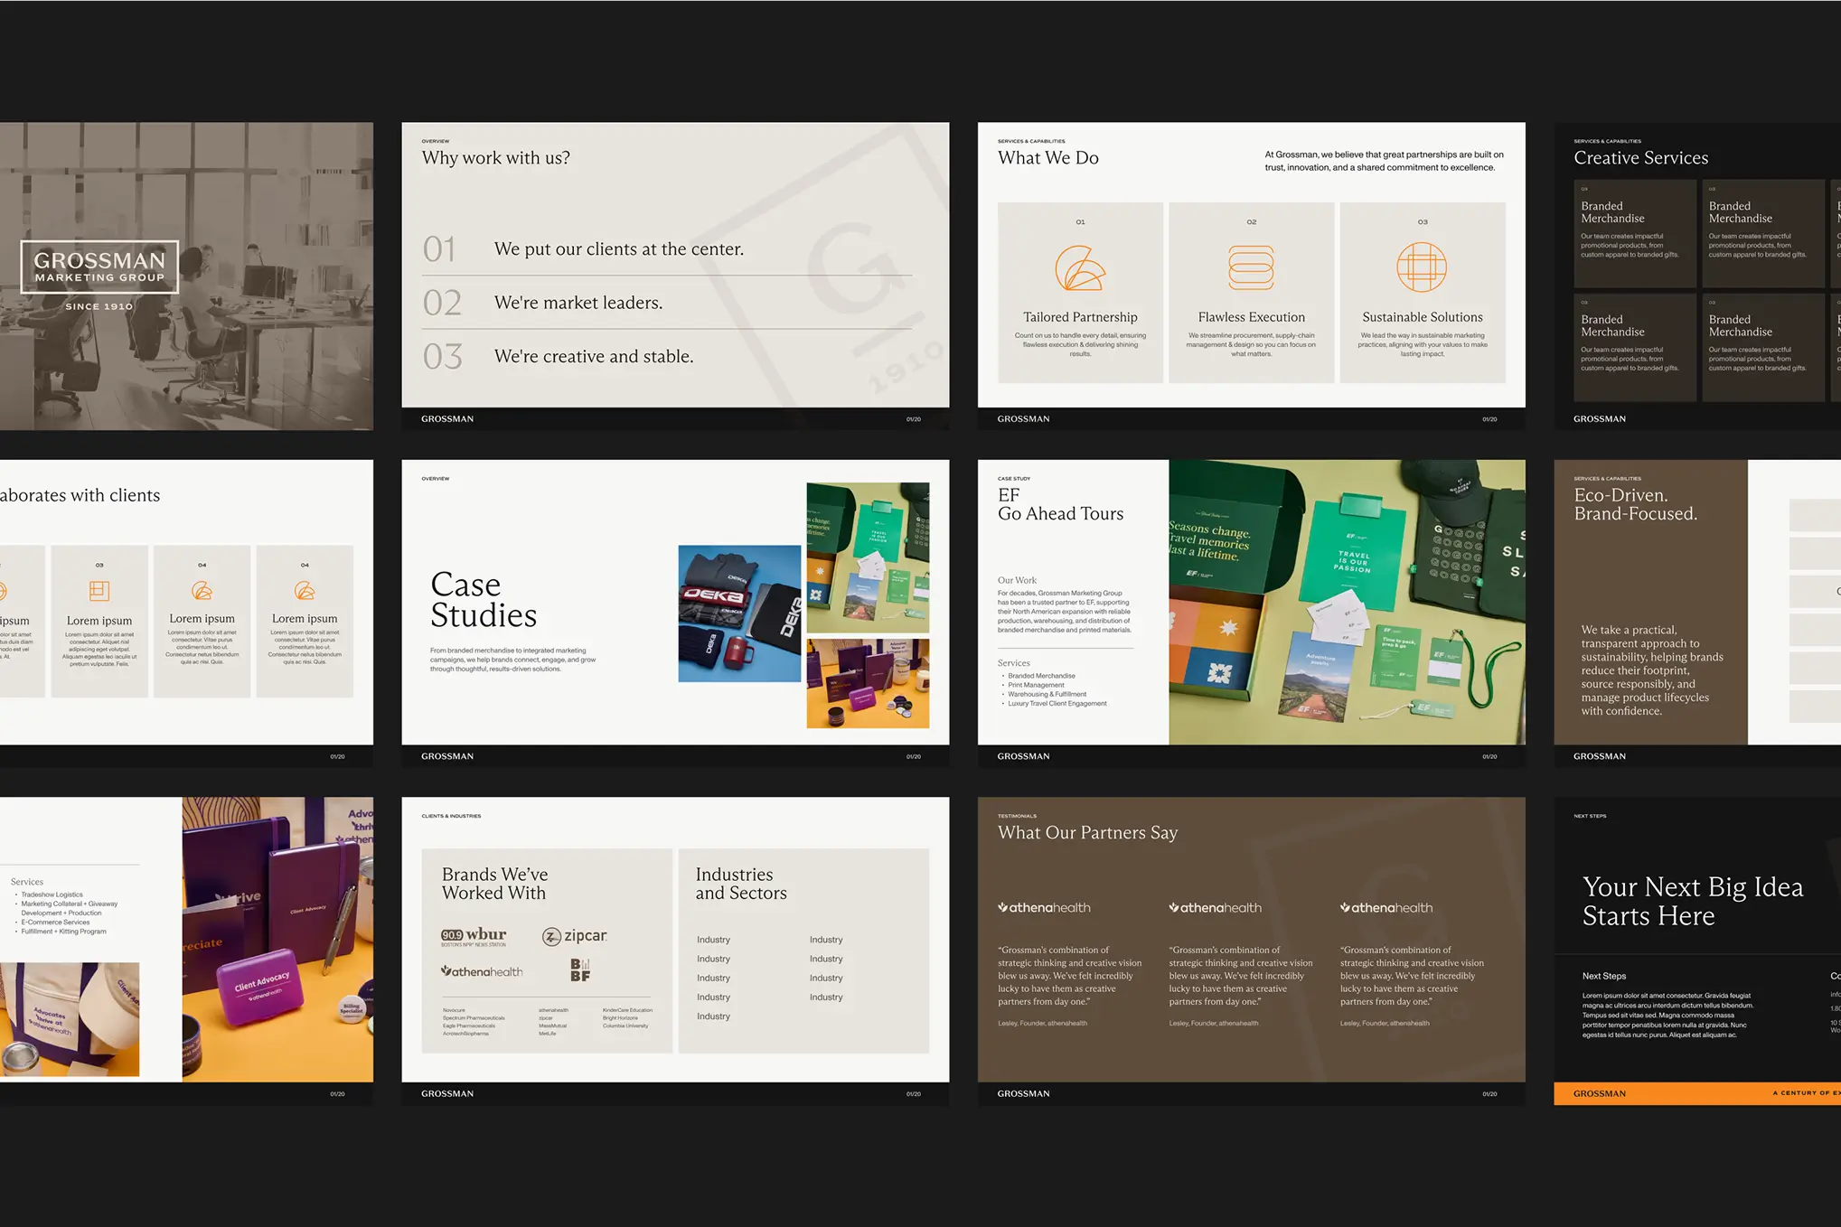Click the zipcar logo
Screen dimensions: 1841x1227
click(x=575, y=936)
